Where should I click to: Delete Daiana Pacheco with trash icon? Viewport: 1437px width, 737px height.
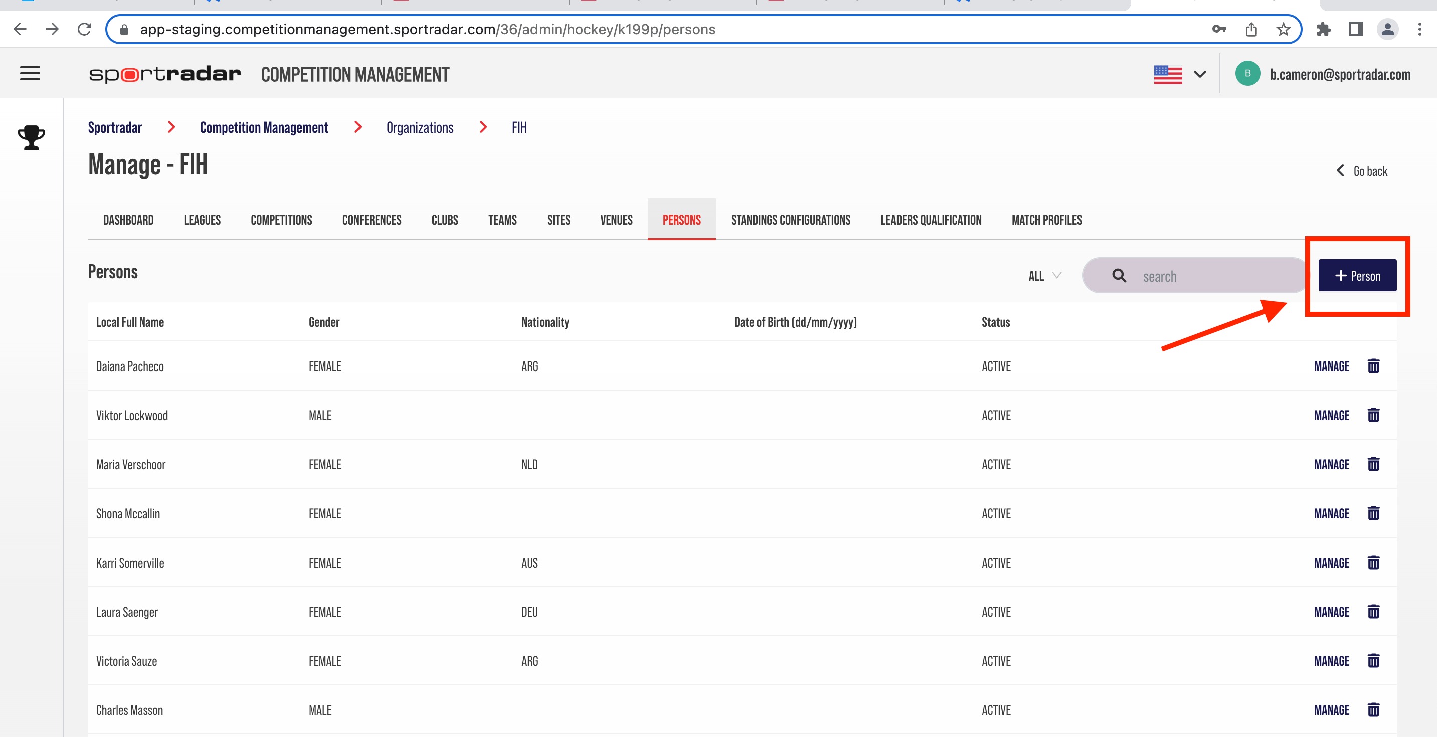(x=1373, y=366)
